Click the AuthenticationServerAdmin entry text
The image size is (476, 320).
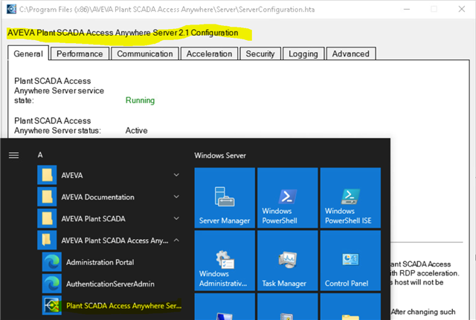pyautogui.click(x=110, y=284)
